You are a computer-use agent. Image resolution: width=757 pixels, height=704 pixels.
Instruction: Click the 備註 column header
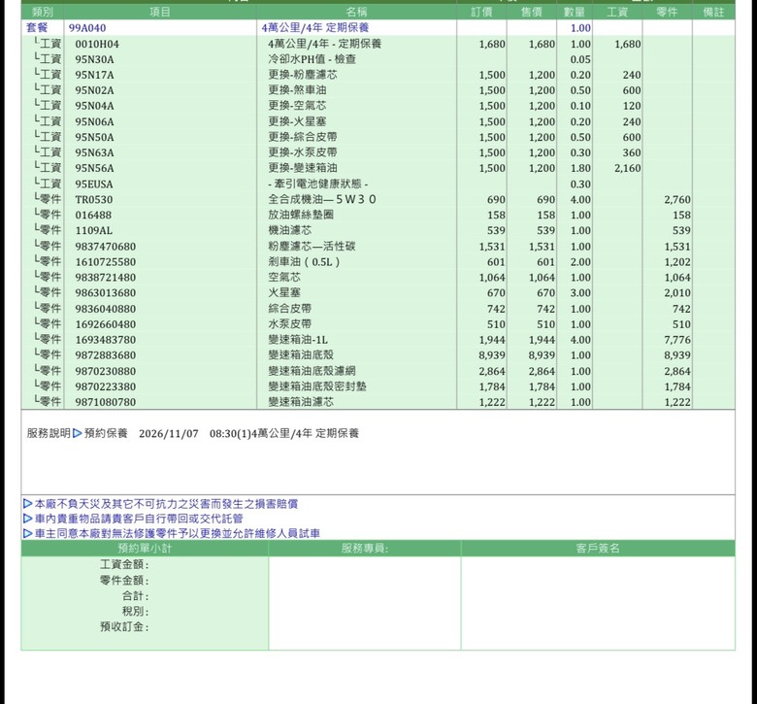pyautogui.click(x=713, y=12)
